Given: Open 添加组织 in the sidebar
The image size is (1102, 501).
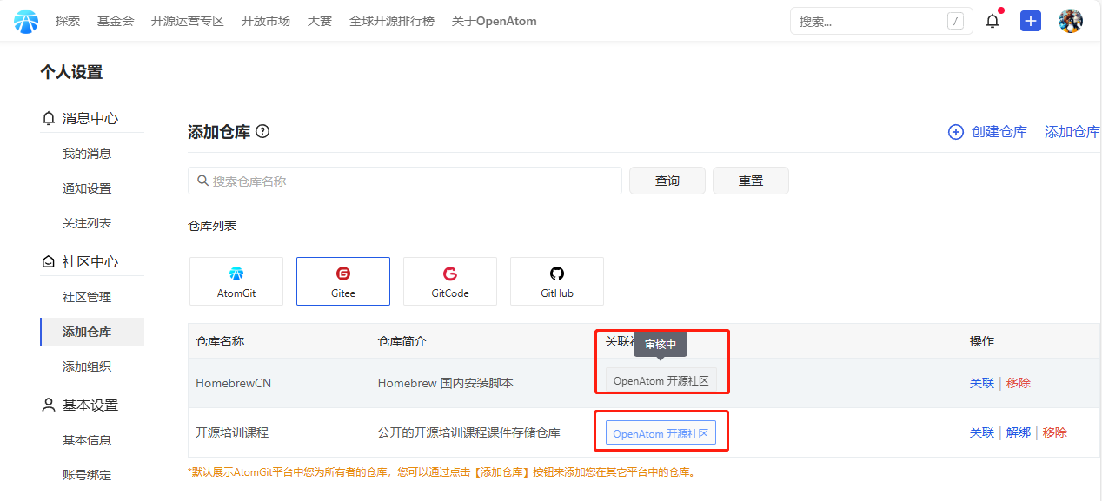Looking at the screenshot, I should click(x=87, y=366).
